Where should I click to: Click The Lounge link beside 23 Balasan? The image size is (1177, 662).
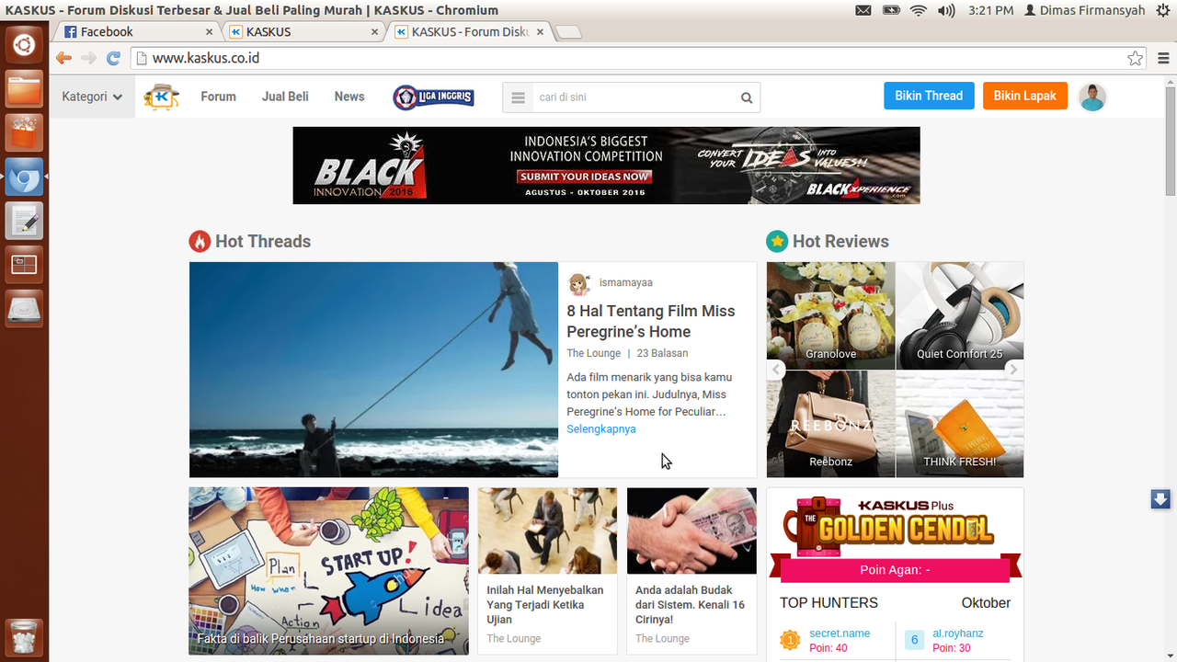click(x=593, y=353)
